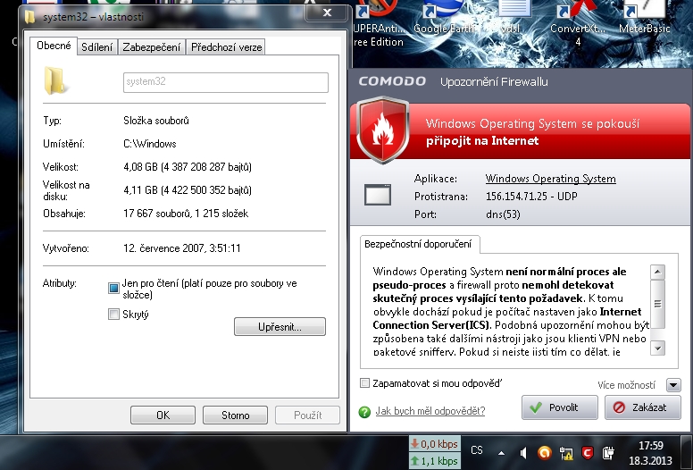Click the upload speed 1,1 kbps meter

tap(434, 461)
